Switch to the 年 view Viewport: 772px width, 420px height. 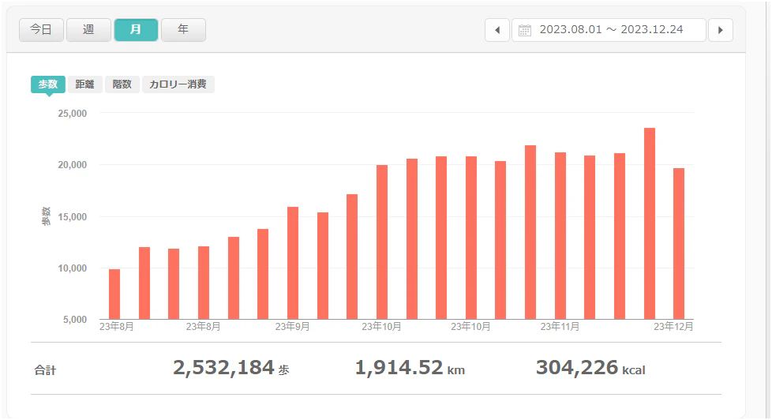(x=183, y=30)
